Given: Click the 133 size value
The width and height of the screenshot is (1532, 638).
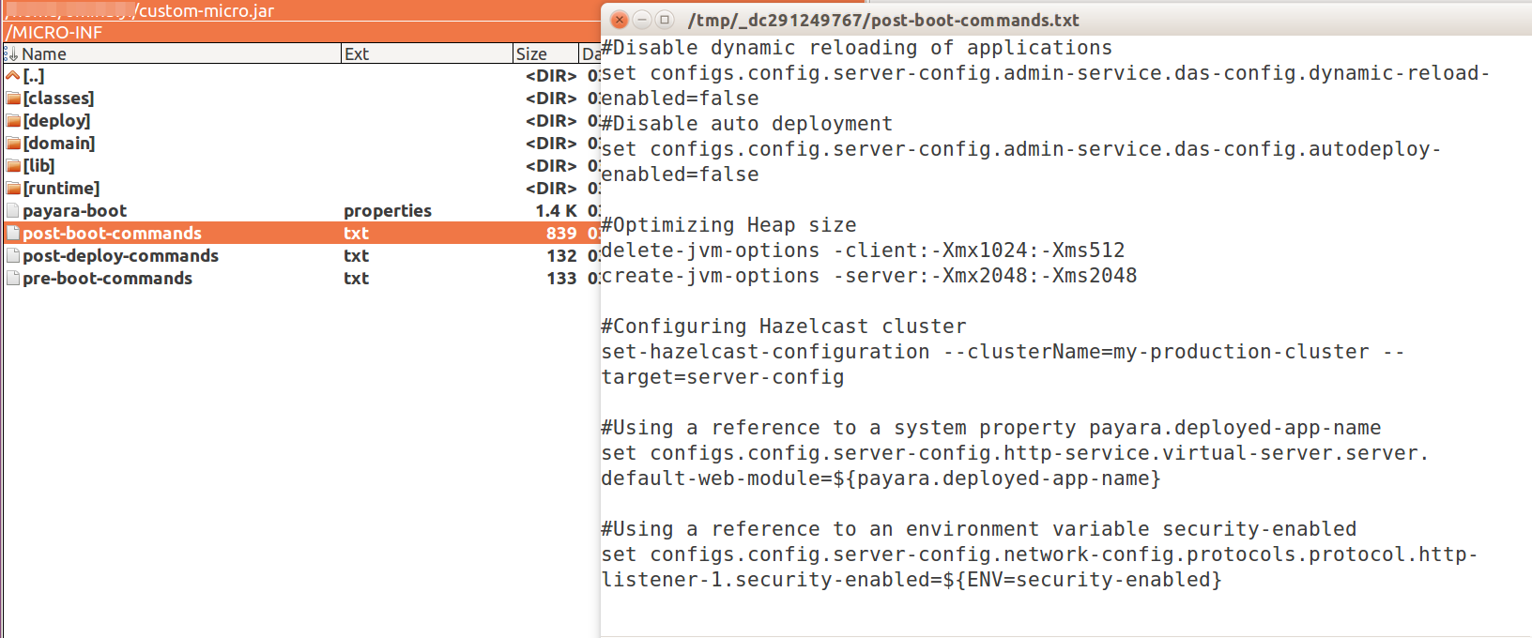Looking at the screenshot, I should pyautogui.click(x=561, y=279).
